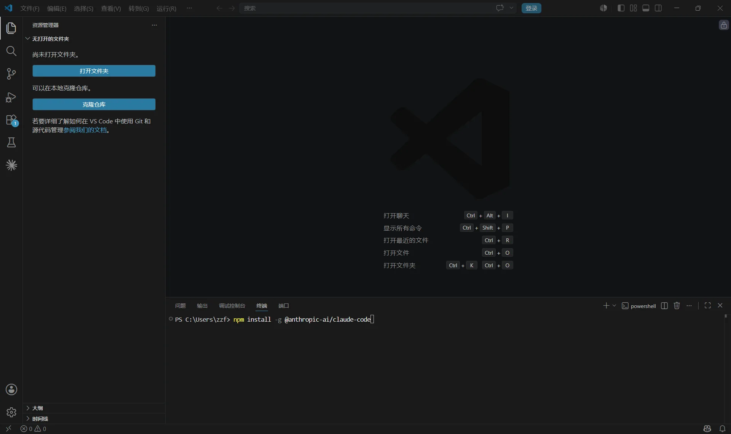Image resolution: width=731 pixels, height=434 pixels.
Task: Open the terminal panel more actions menu
Action: 689,306
